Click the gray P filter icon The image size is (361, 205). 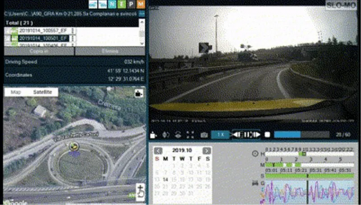(130, 5)
